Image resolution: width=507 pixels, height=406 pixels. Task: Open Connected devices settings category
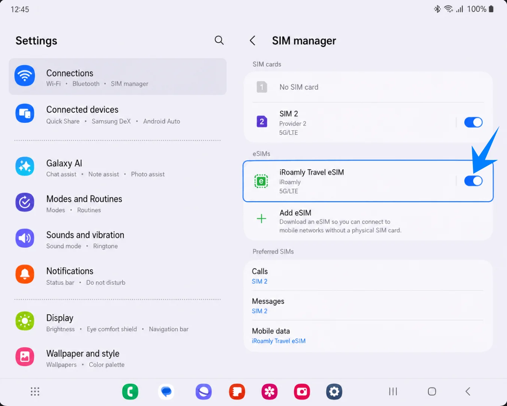click(x=118, y=114)
